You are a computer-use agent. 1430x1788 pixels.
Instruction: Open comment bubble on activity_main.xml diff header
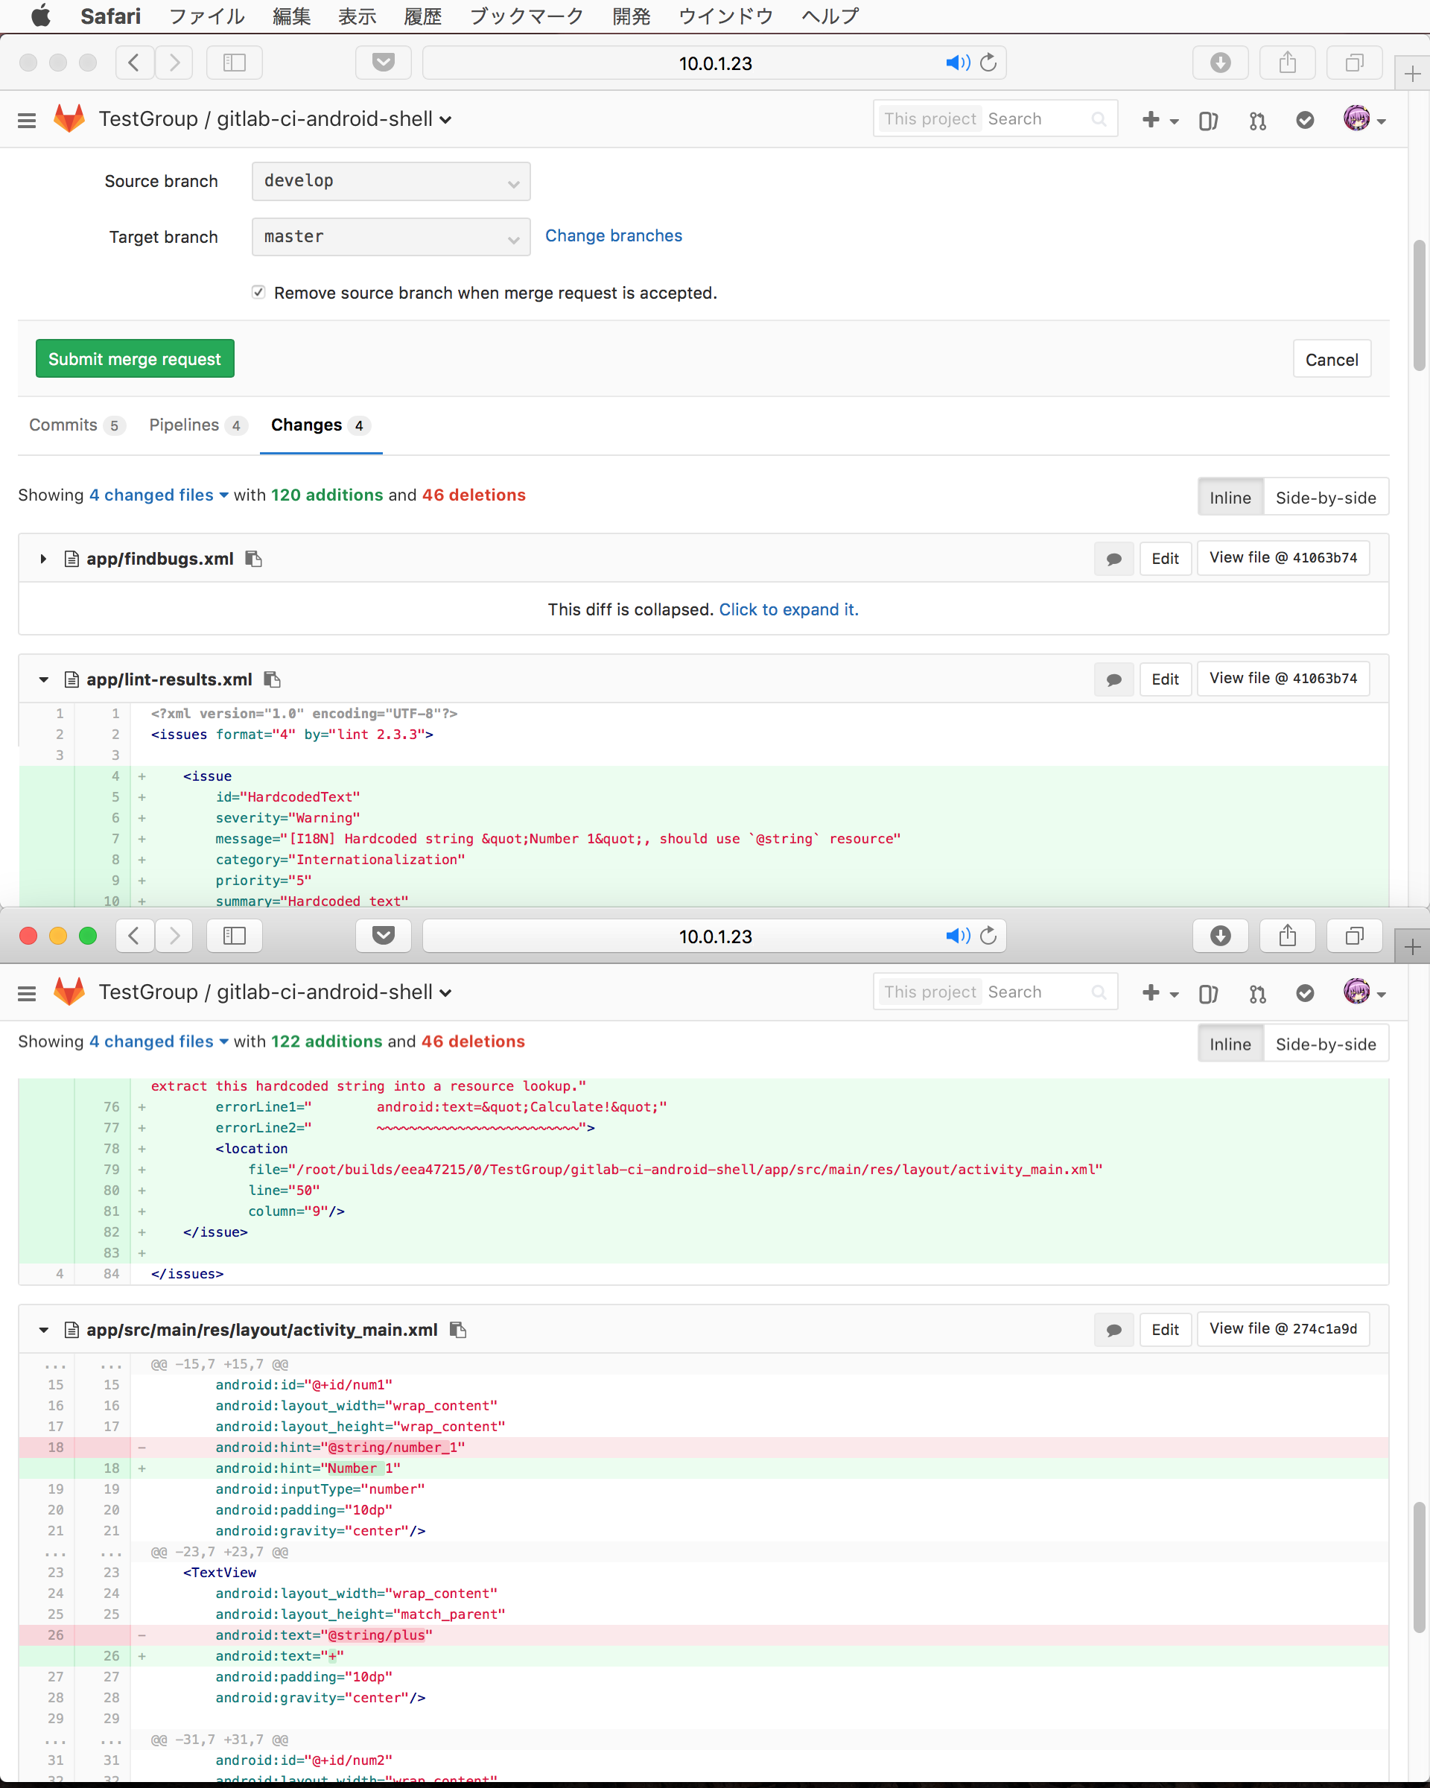click(x=1113, y=1329)
